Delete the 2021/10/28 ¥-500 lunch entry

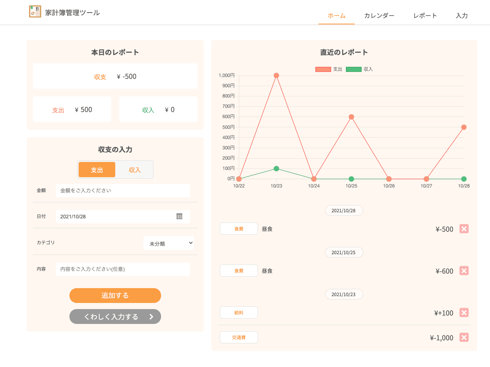[464, 229]
